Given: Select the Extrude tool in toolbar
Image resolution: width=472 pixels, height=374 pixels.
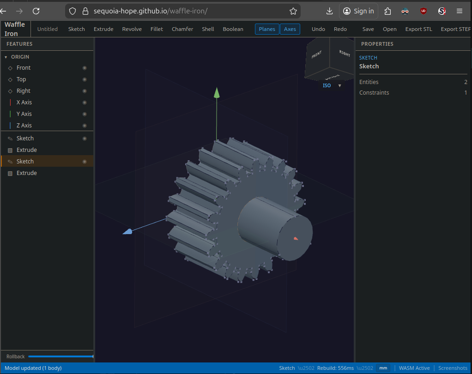Looking at the screenshot, I should pos(103,29).
